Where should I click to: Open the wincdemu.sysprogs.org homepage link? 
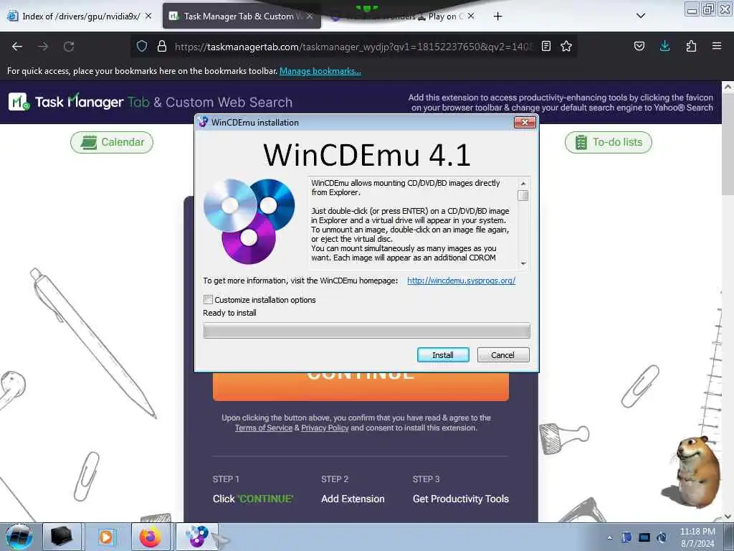[461, 281]
